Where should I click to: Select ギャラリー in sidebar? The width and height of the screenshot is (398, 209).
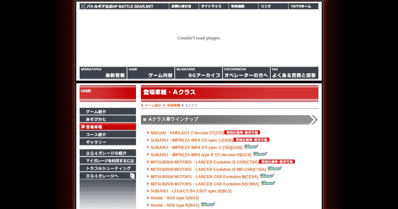point(108,142)
